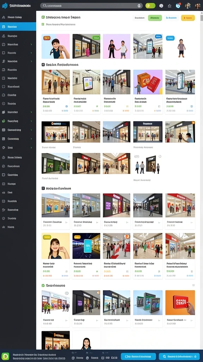Viewport: 203px width, 362px height.
Task: Open the tablet stand with colorful screen thumbnail
Action: coord(86,82)
